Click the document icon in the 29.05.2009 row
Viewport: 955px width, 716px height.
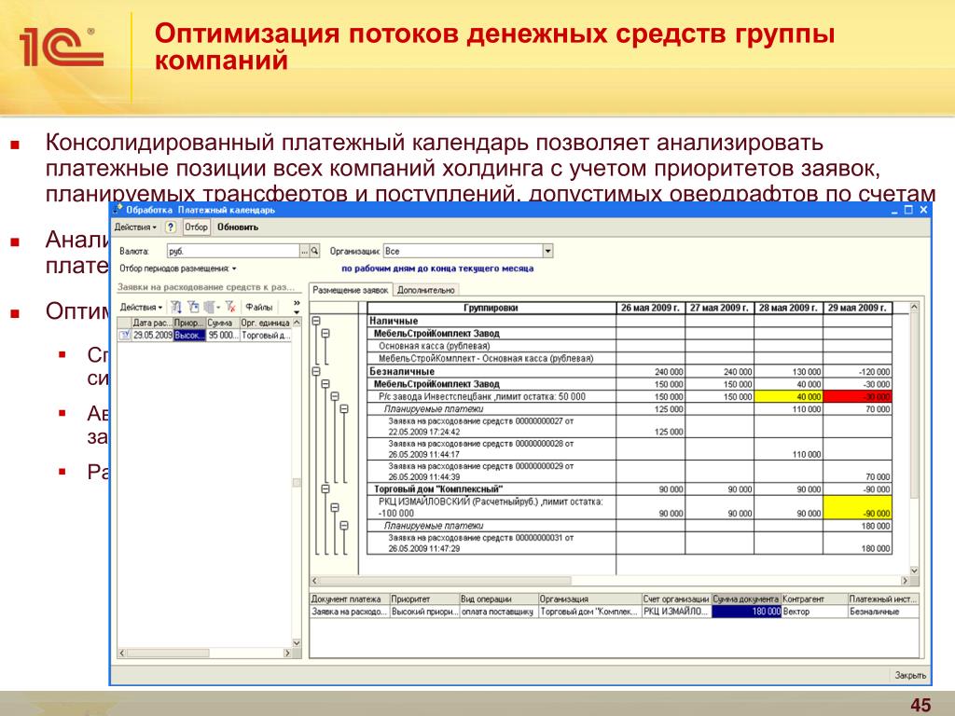(x=124, y=336)
